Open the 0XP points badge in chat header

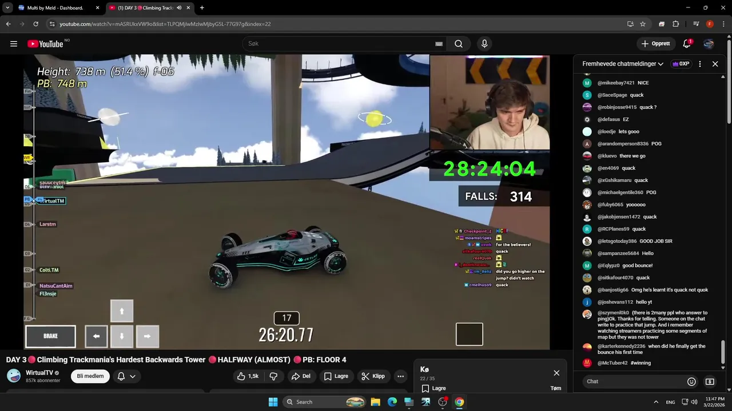681,64
